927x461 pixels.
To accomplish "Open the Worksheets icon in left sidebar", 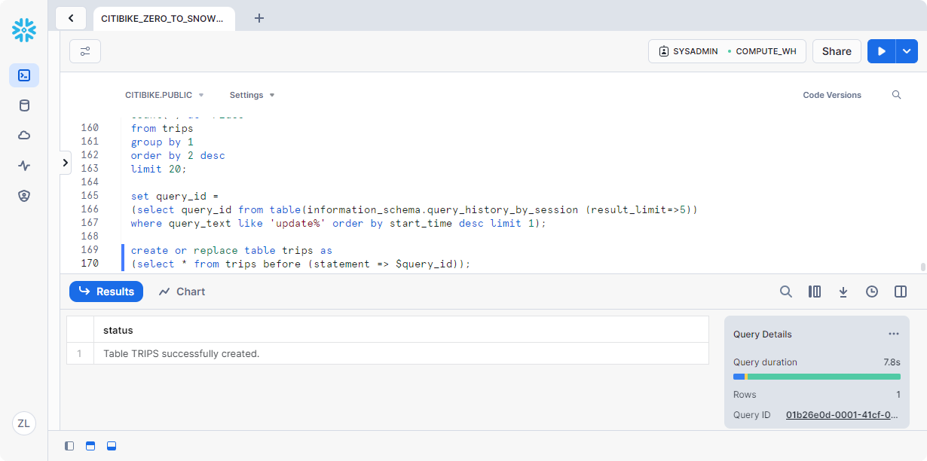I will click(x=24, y=75).
